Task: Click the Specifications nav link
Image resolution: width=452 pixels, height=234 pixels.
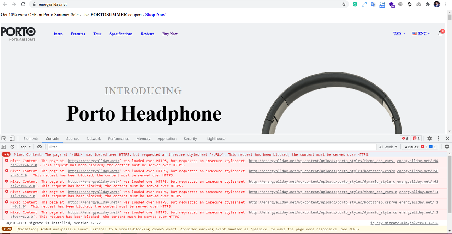Action: (121, 34)
